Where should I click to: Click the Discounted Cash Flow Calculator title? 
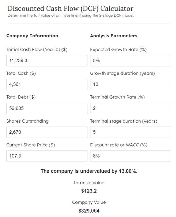click(x=70, y=9)
